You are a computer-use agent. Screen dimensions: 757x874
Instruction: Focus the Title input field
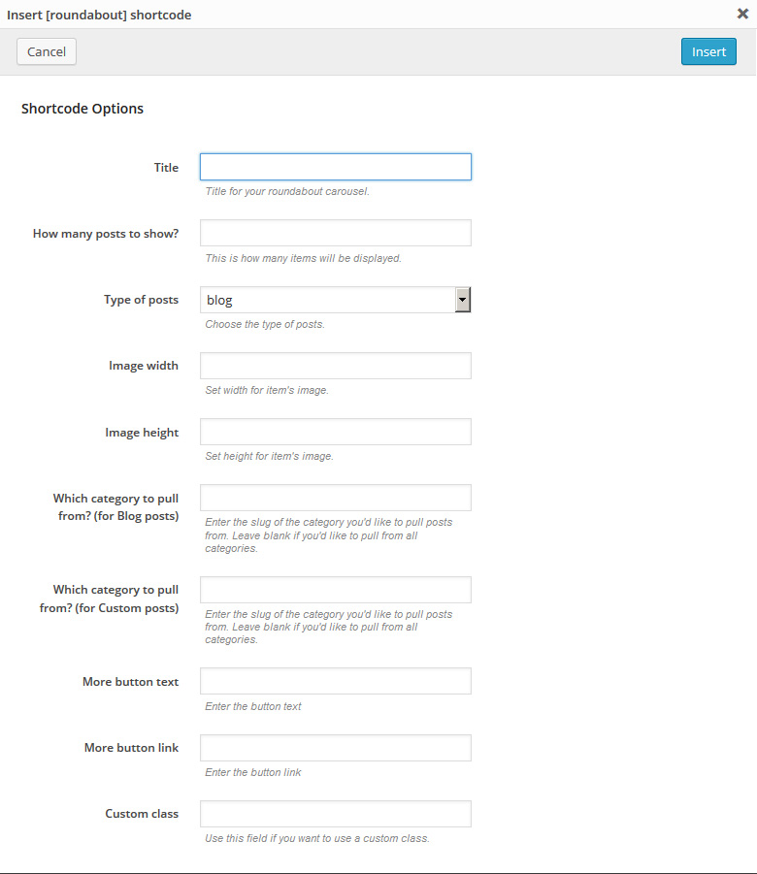[335, 167]
